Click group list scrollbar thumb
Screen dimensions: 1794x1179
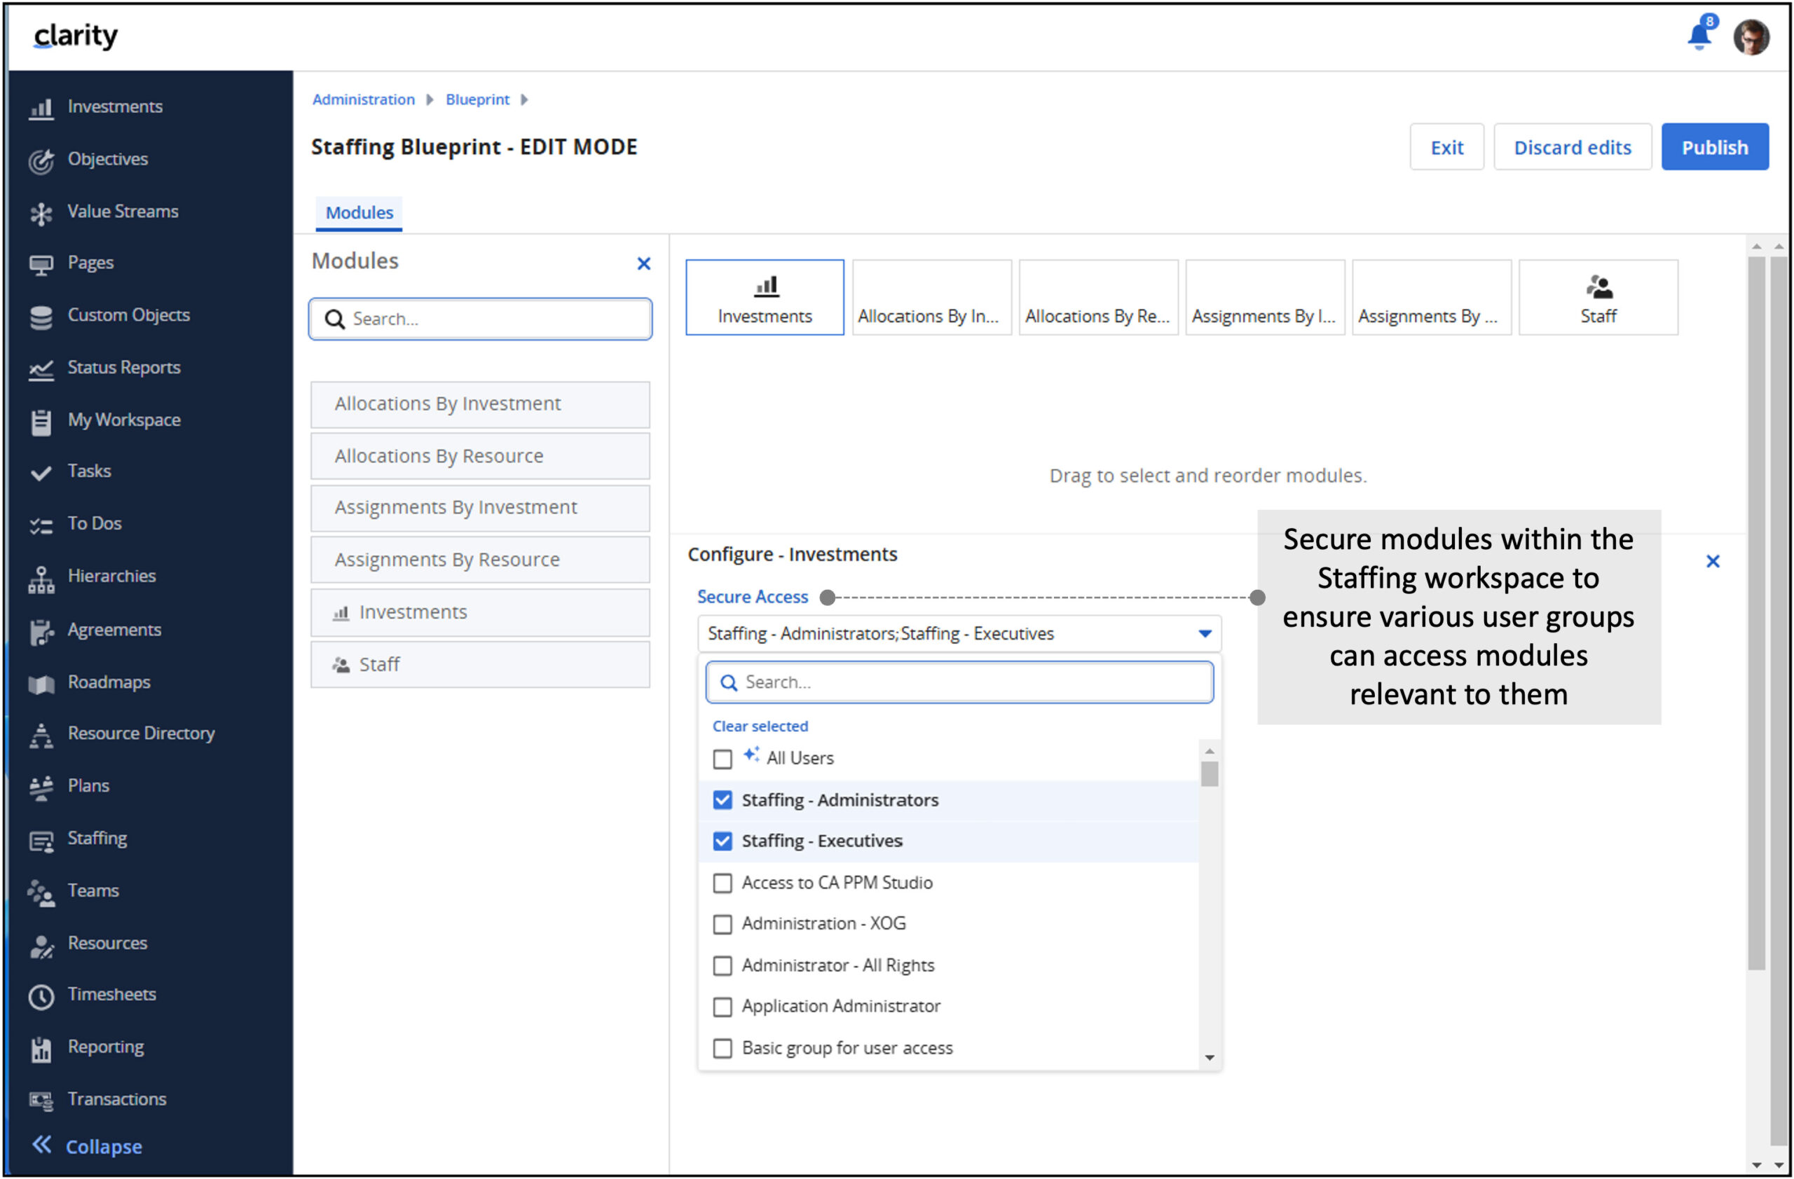coord(1209,773)
